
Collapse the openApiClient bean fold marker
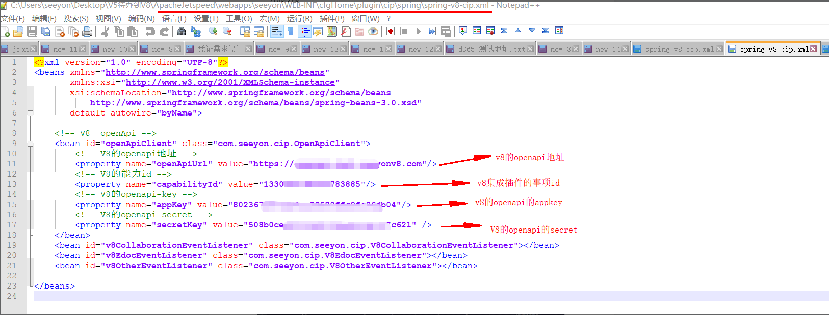[30, 144]
